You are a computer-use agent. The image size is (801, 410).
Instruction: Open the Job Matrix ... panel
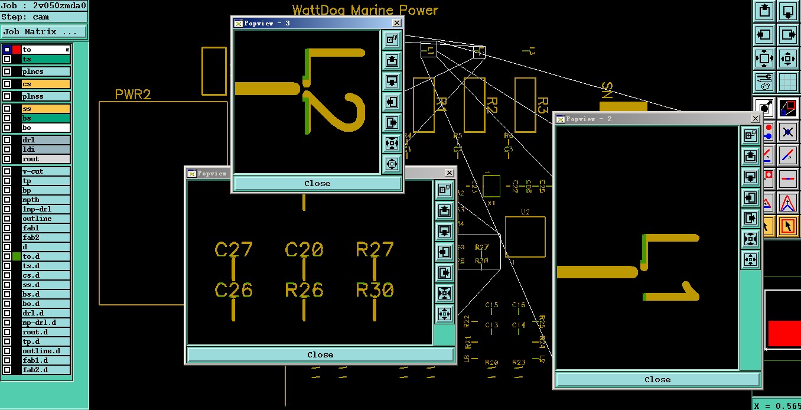click(44, 31)
